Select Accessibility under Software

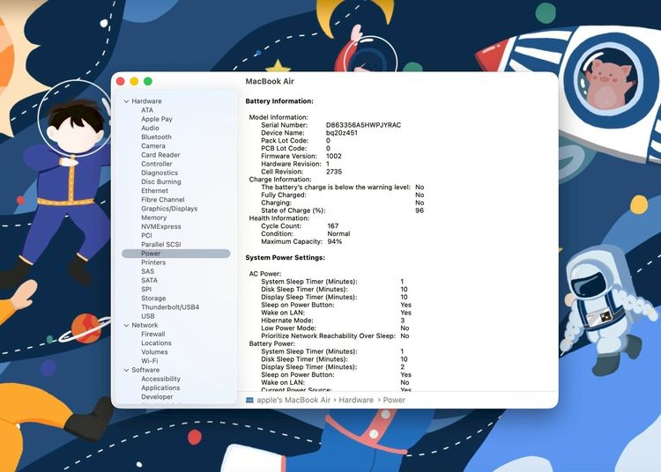point(160,379)
